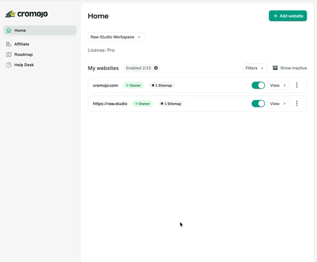Viewport: 317px width, 262px height.
Task: Go to Home in the sidebar
Action: [40, 30]
